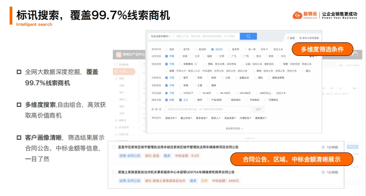Click the 搜客宝 icon in sidebar
Viewport: 366px width, 196px height.
click(x=116, y=120)
